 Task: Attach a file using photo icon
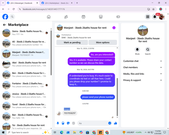[x=63, y=123]
